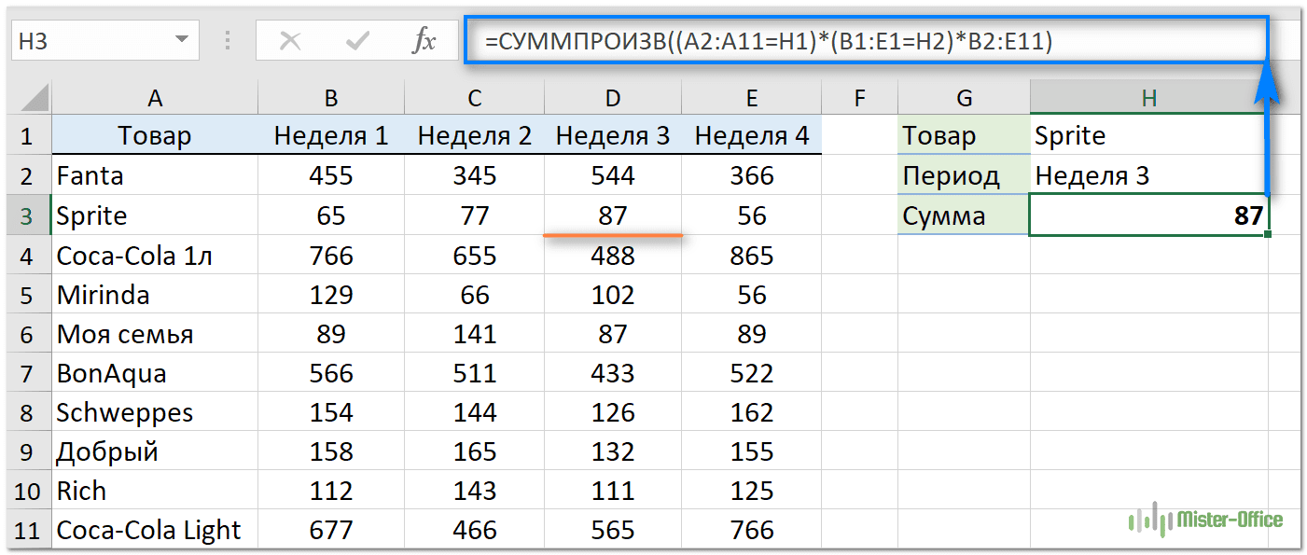1307x555 pixels.
Task: Select row 11 header
Action: tap(28, 531)
